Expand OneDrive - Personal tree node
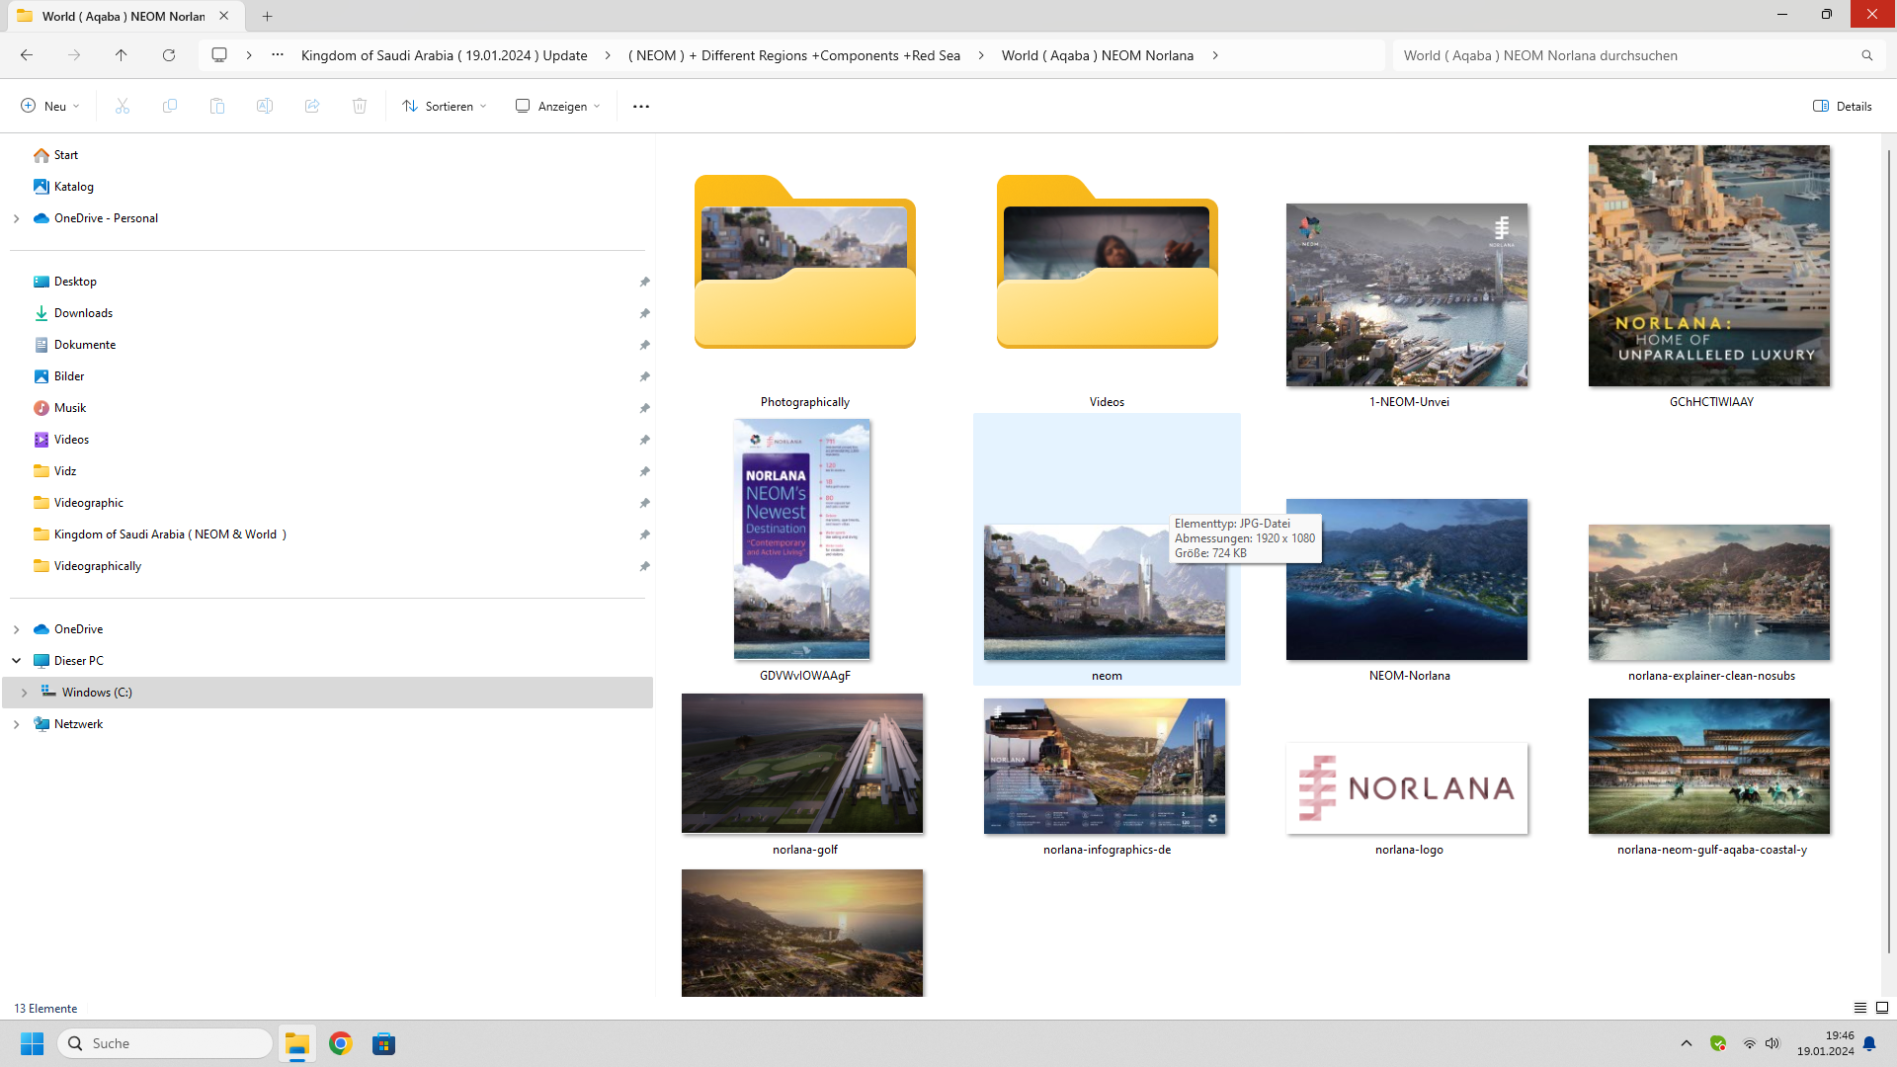This screenshot has height=1067, width=1897. (x=16, y=218)
